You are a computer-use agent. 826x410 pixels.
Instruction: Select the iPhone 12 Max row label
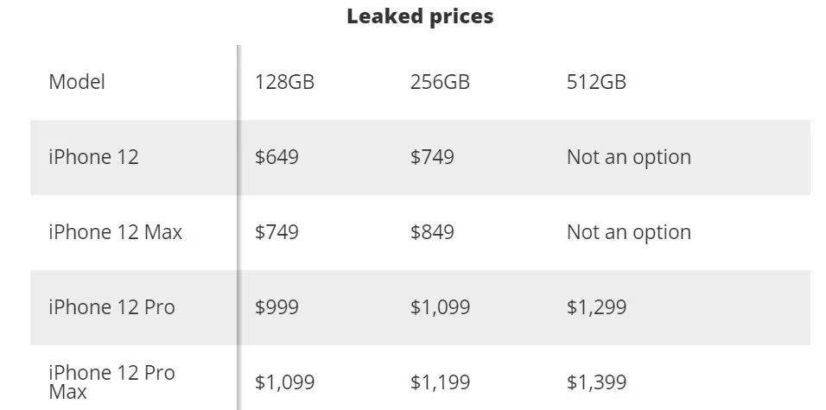[x=115, y=232]
